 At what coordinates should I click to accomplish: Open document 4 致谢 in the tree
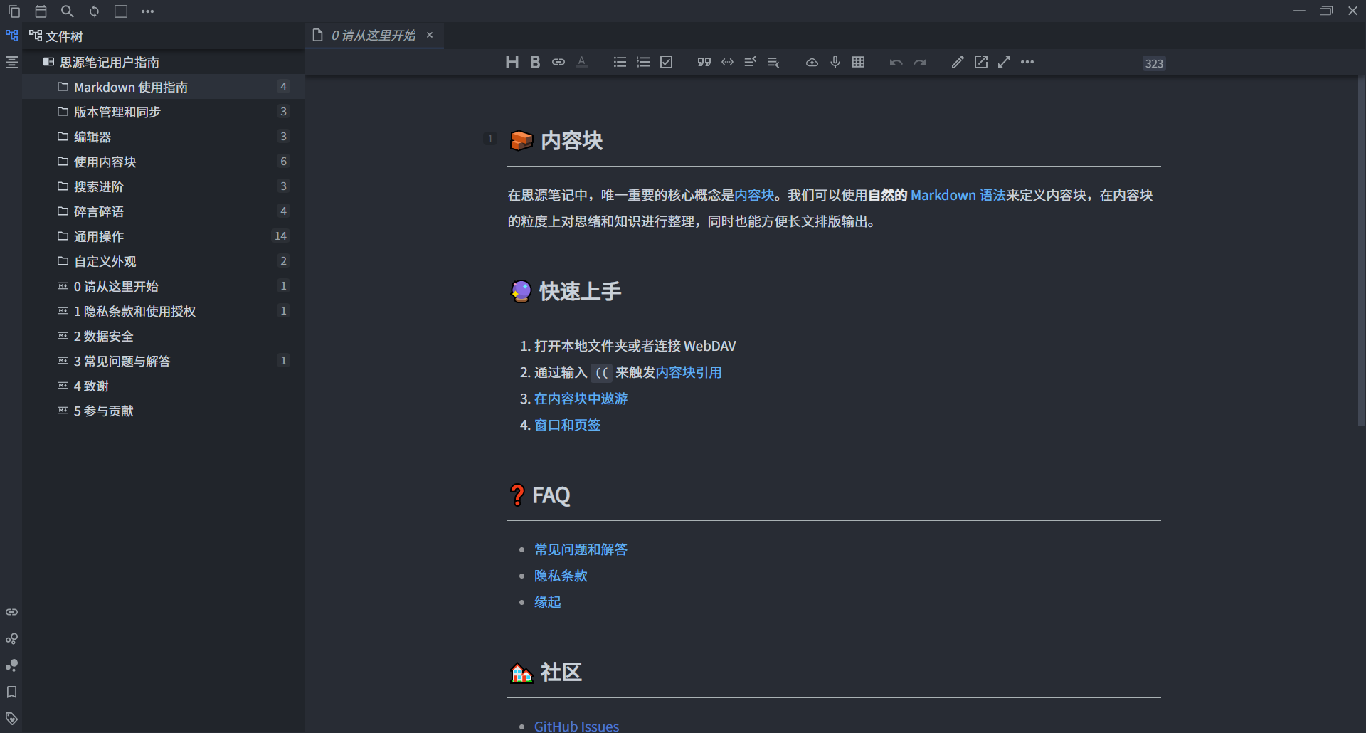click(163, 386)
